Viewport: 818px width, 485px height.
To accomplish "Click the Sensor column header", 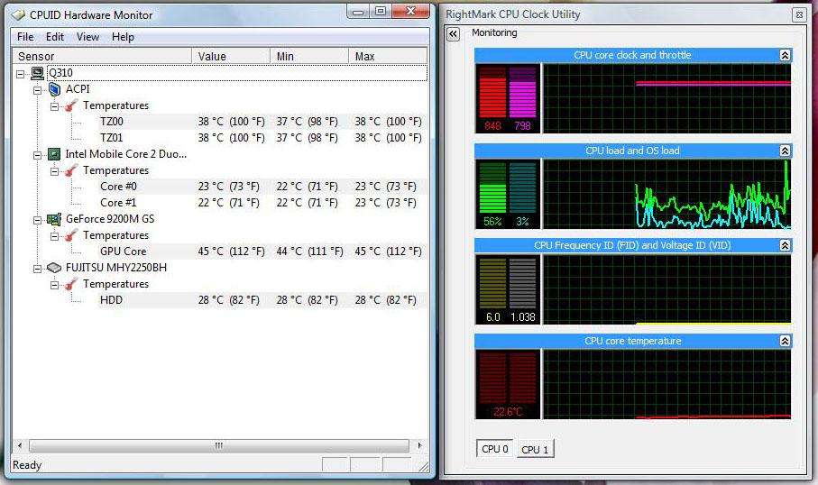I will pos(102,56).
